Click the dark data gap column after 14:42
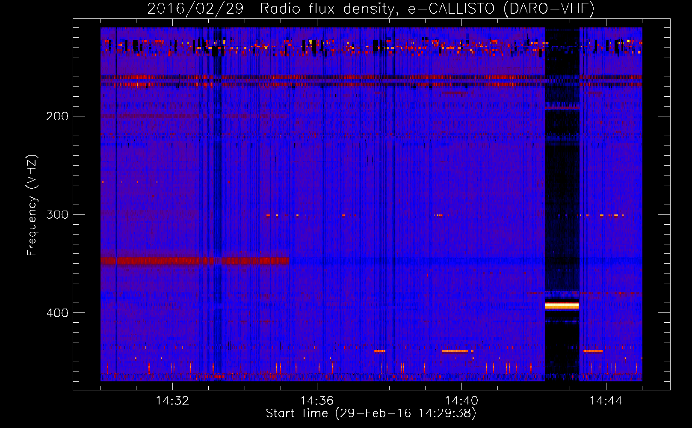The width and height of the screenshot is (692, 428). click(562, 204)
